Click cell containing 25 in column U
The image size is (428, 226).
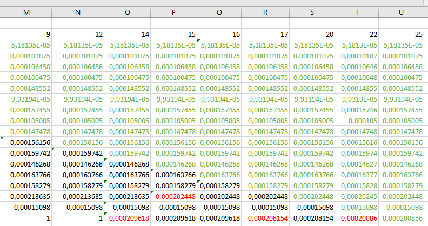tap(401, 34)
